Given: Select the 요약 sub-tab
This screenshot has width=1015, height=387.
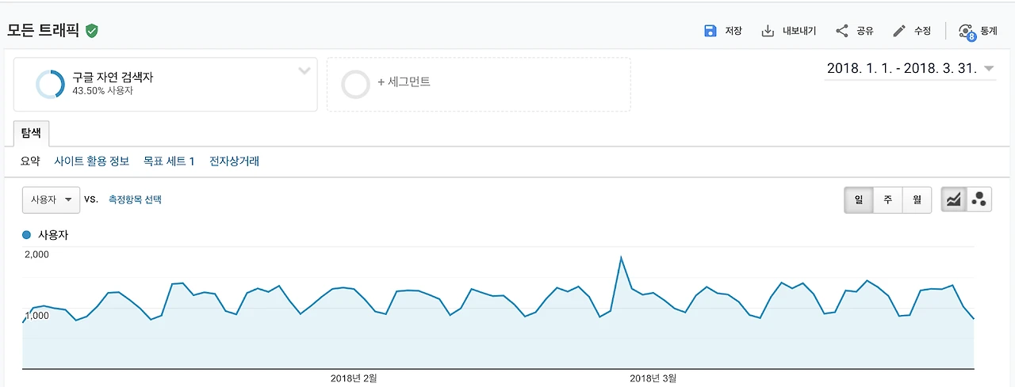Looking at the screenshot, I should 30,161.
